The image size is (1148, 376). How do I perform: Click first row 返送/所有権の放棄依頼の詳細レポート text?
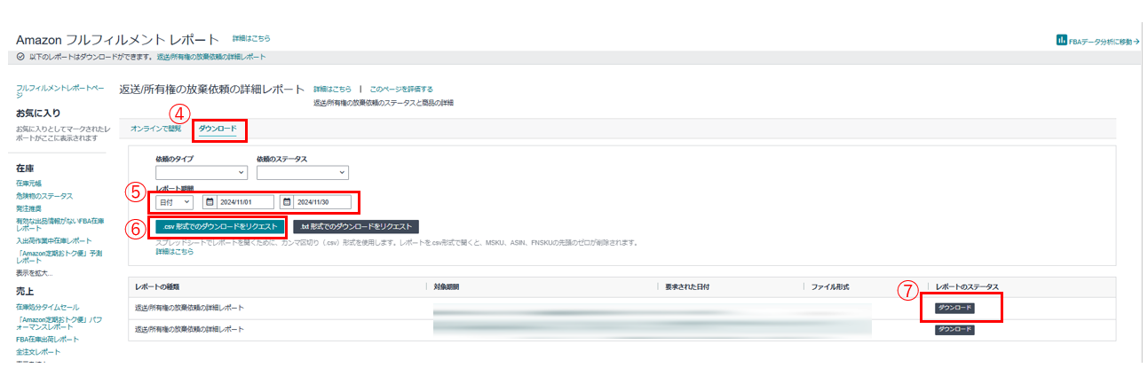click(x=189, y=308)
